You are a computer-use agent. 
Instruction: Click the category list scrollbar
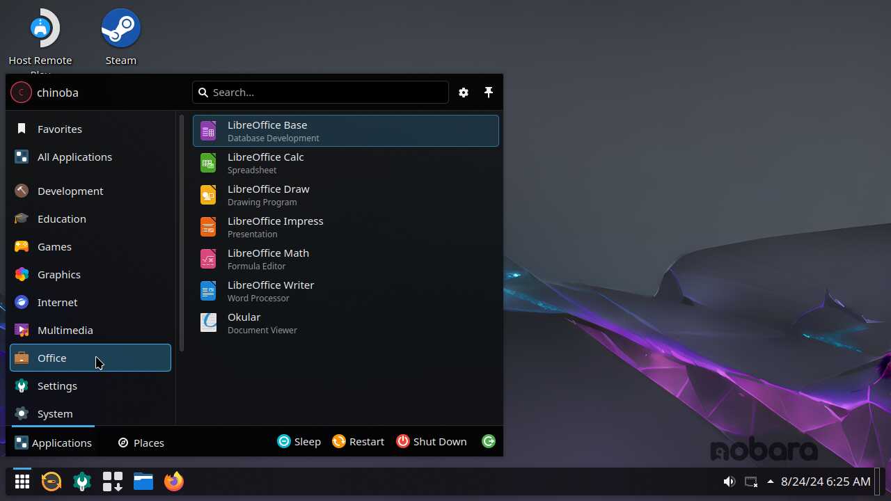182,233
